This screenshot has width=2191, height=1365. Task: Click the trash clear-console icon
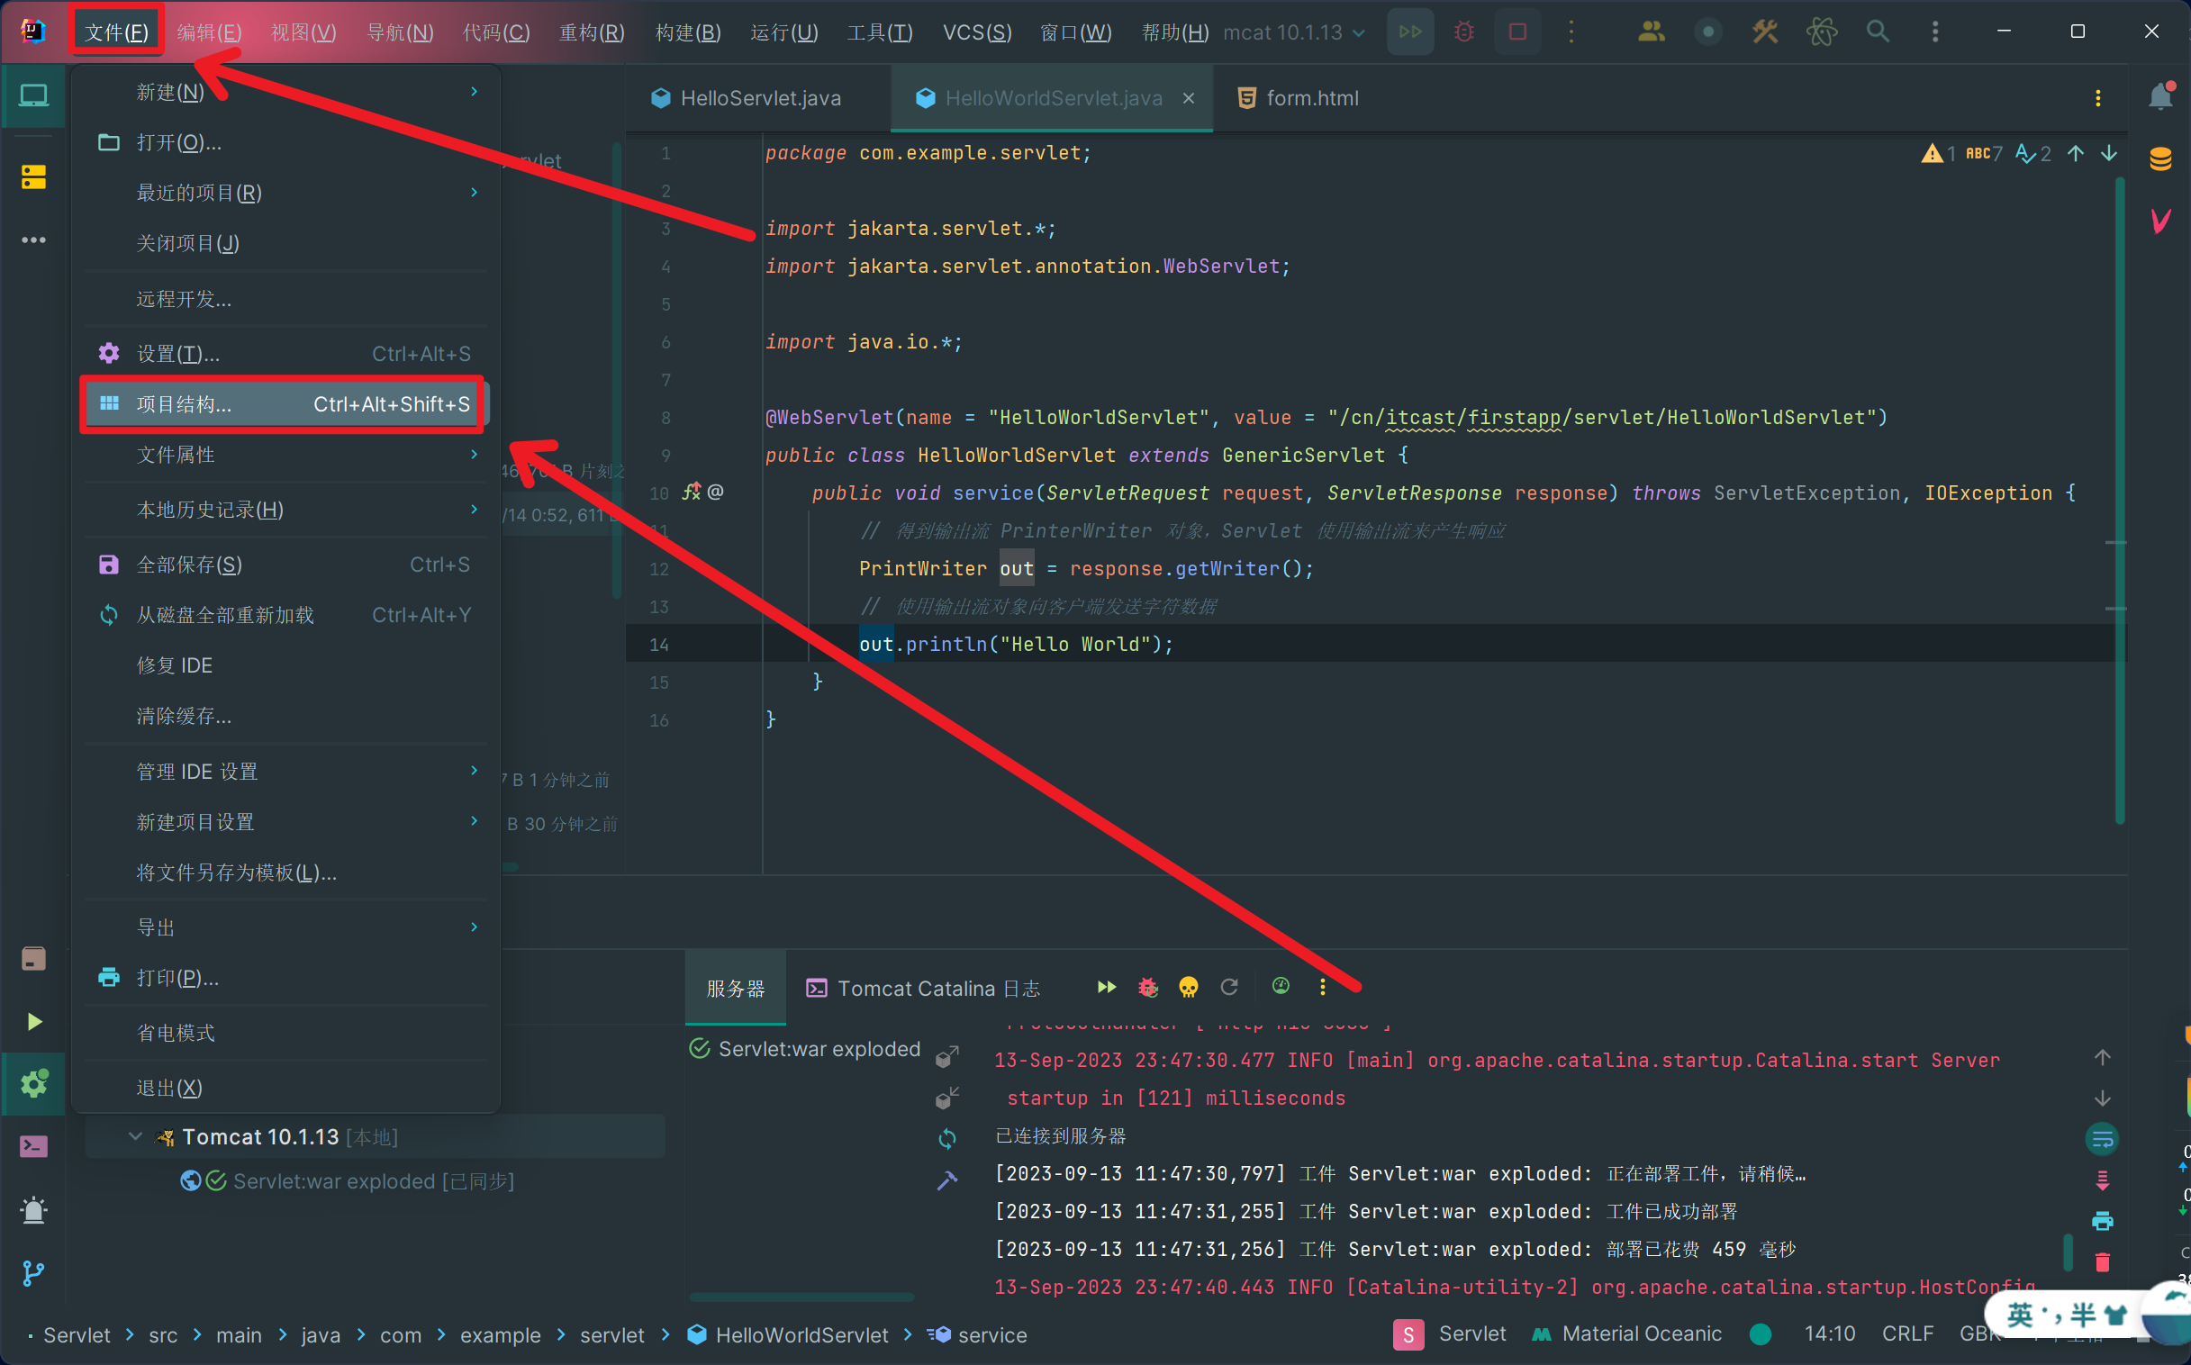pyautogui.click(x=2102, y=1262)
